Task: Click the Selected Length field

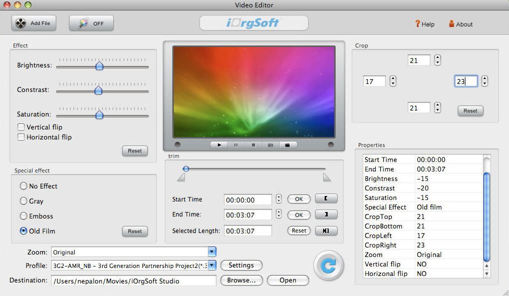Action: click(247, 231)
